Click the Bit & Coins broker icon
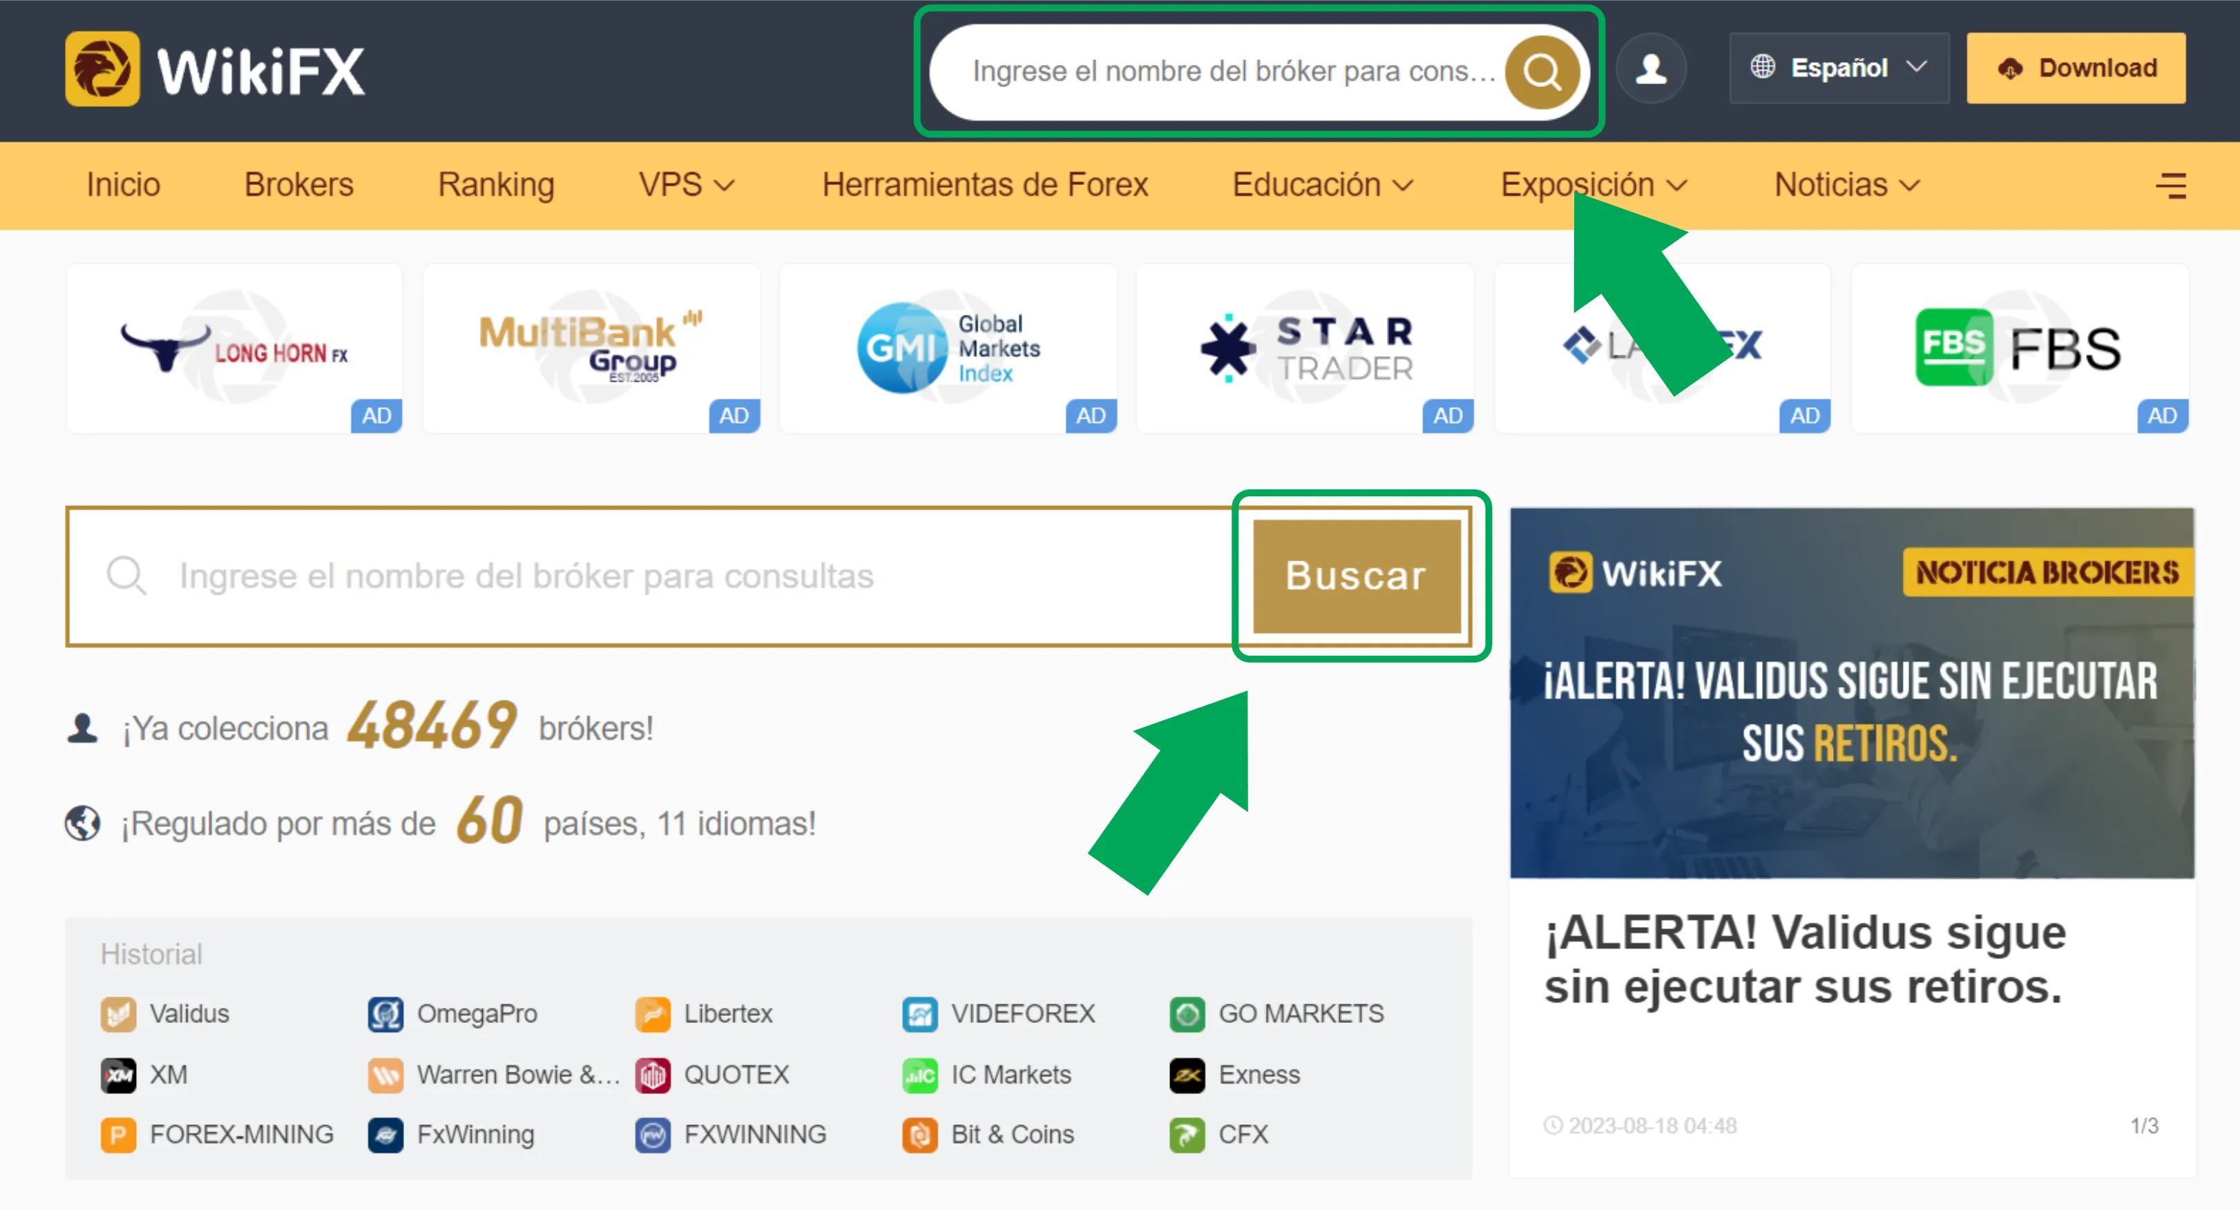 click(920, 1135)
